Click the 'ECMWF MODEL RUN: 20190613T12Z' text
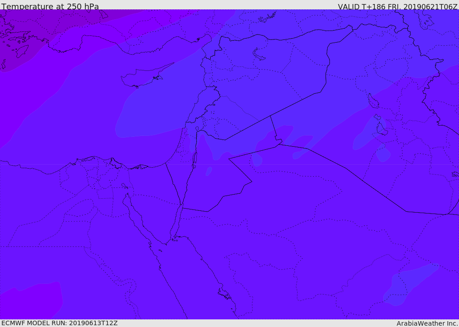The width and height of the screenshot is (459, 327). [60, 323]
